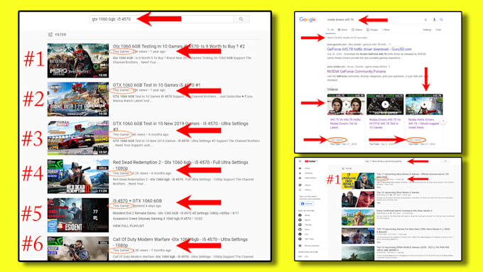Select the News tab in Google results
Viewport: 483px width, 272px height.
pos(342,30)
